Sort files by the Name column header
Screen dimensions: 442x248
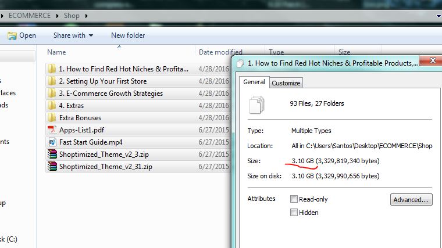56,52
